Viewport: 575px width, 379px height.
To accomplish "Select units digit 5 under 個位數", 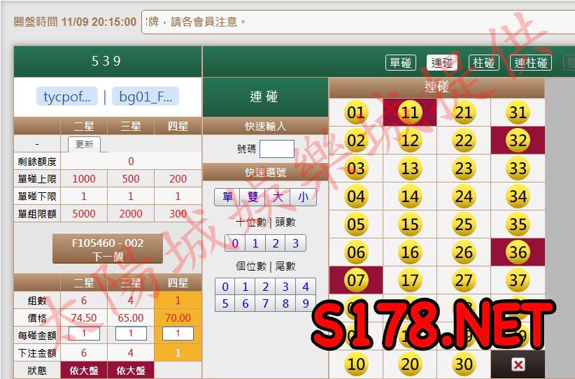I will [225, 303].
